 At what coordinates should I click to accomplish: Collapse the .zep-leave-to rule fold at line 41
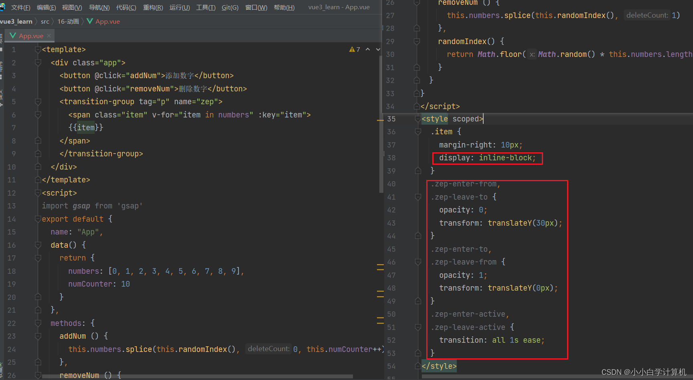418,197
